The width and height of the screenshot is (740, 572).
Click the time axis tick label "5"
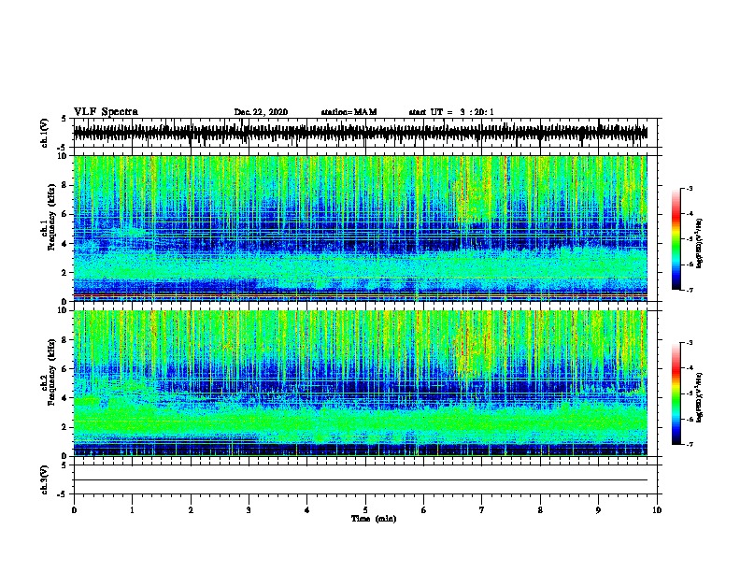point(365,509)
